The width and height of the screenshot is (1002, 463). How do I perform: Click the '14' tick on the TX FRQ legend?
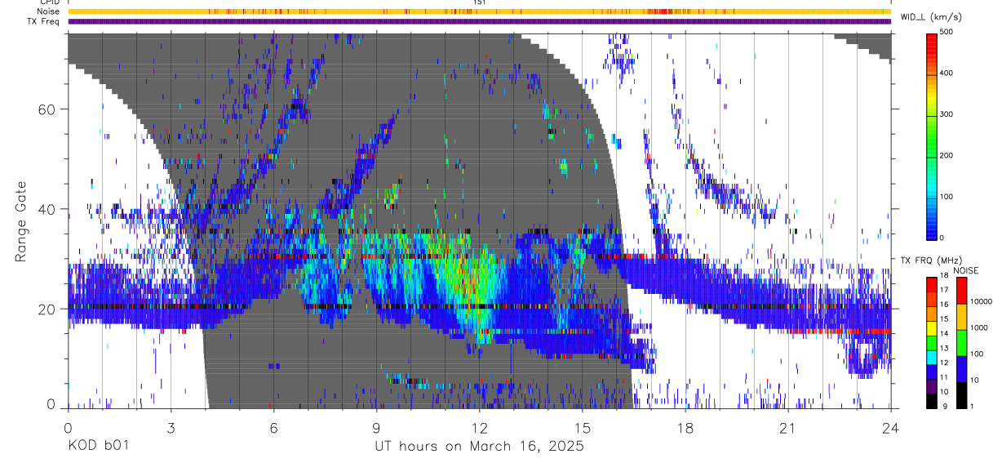[945, 335]
